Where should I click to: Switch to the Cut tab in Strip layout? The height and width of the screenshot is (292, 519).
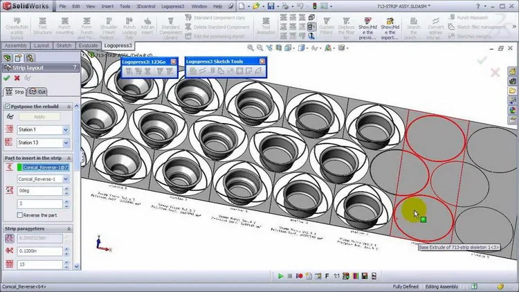(37, 92)
